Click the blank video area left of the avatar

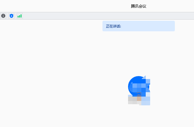coord(62,74)
